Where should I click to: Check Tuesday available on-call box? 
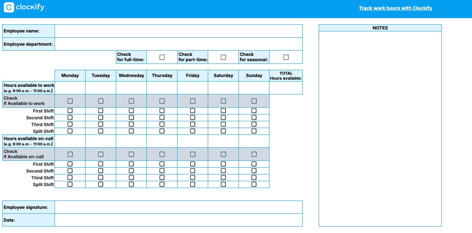coord(101,154)
